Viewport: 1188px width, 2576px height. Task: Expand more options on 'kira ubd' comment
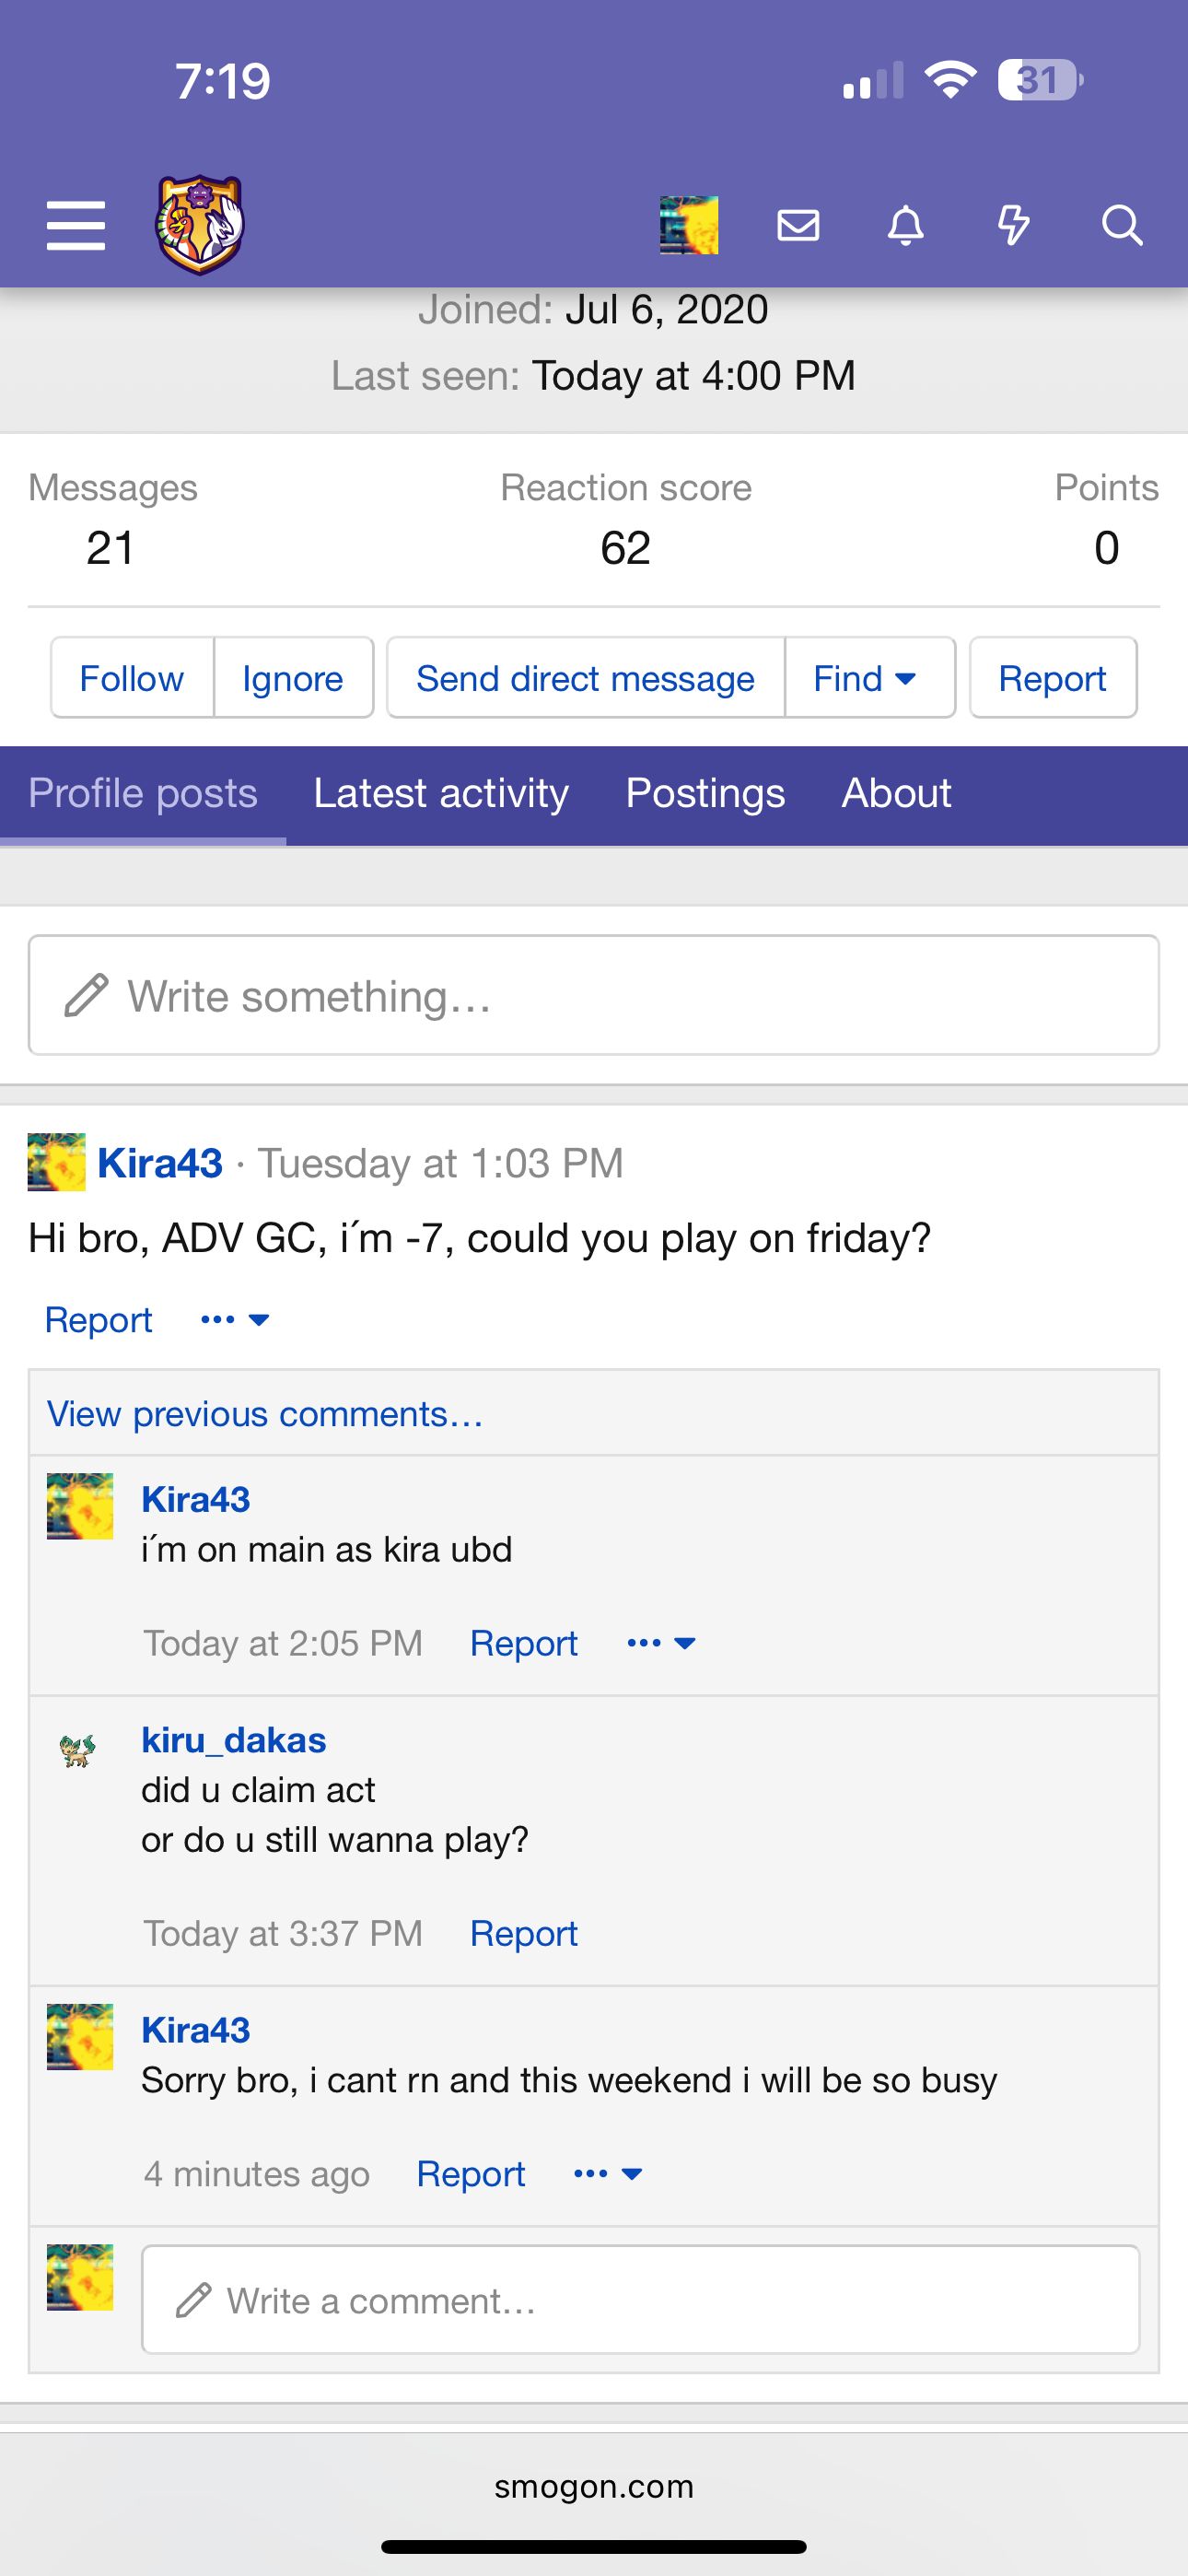[x=661, y=1643]
